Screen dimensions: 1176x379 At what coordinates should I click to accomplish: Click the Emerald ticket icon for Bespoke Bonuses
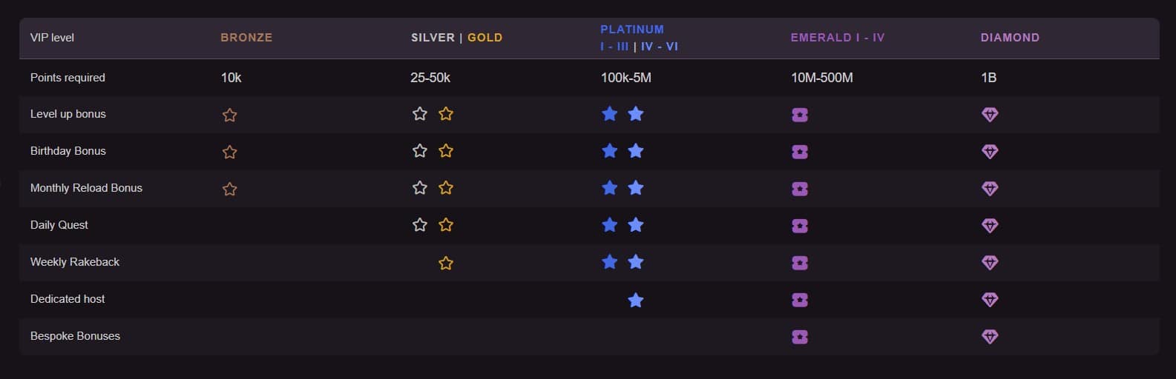(x=800, y=337)
